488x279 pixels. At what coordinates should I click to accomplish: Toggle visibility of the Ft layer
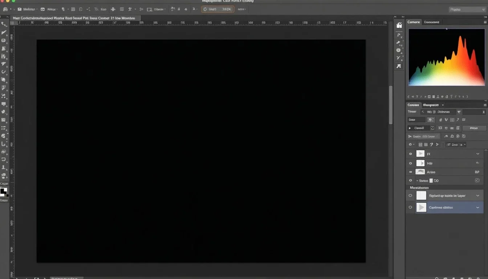coord(411,154)
